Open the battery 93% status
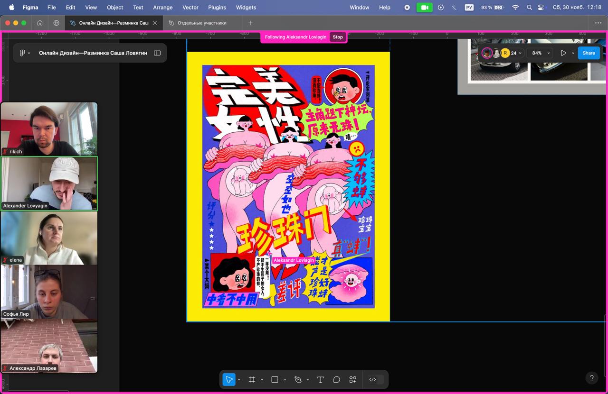The height and width of the screenshot is (394, 608). point(493,7)
